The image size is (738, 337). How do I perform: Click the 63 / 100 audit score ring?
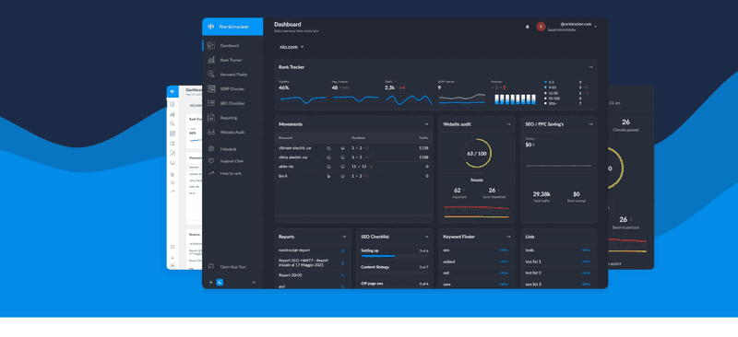click(x=477, y=153)
